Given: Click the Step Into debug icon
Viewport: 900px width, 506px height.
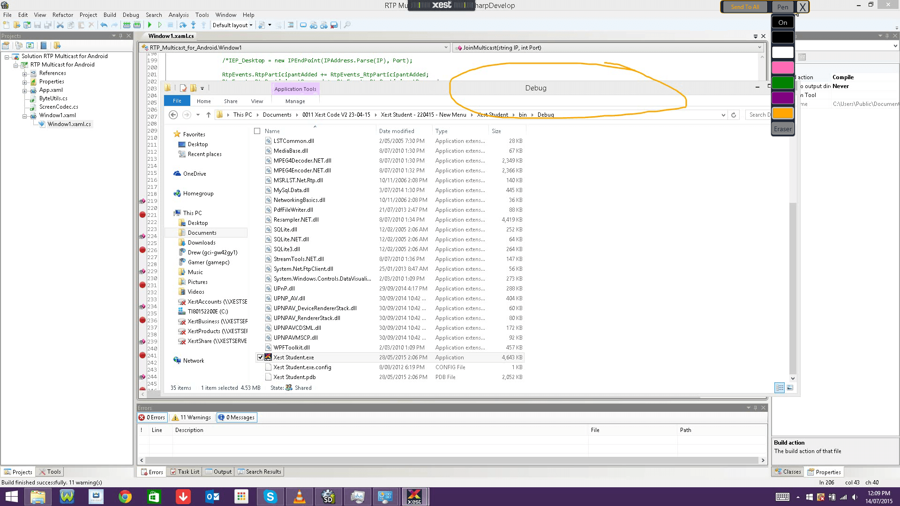Looking at the screenshot, I should (x=193, y=25).
